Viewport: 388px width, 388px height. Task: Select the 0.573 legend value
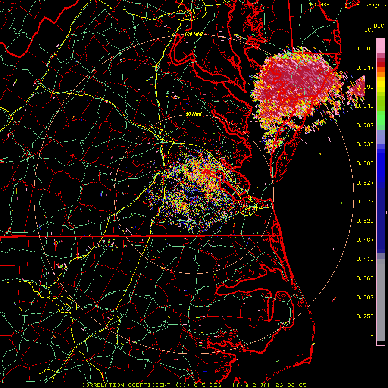[x=365, y=202]
